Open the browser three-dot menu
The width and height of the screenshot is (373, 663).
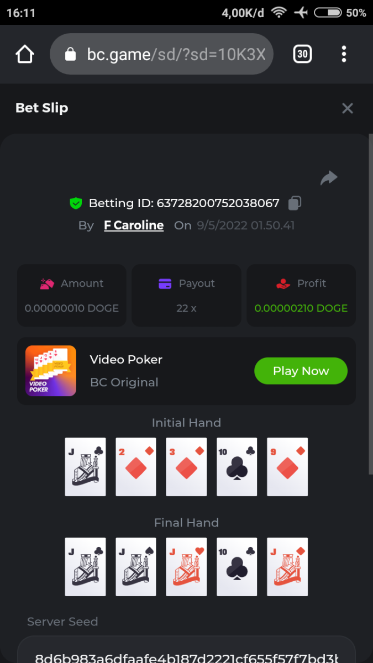pos(344,54)
